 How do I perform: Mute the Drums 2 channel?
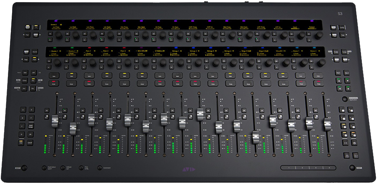(x=72, y=84)
